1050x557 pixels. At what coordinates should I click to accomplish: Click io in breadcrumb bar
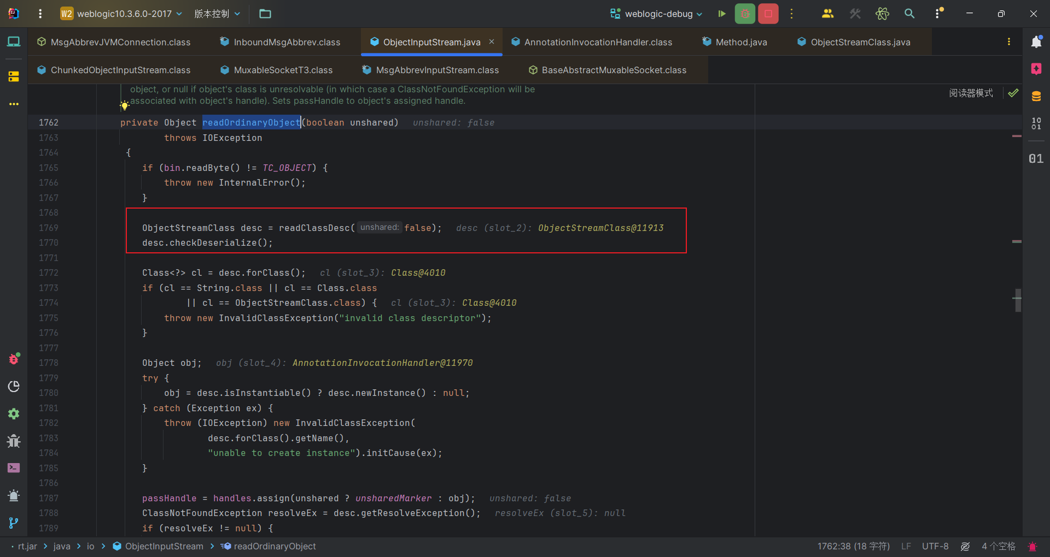90,547
